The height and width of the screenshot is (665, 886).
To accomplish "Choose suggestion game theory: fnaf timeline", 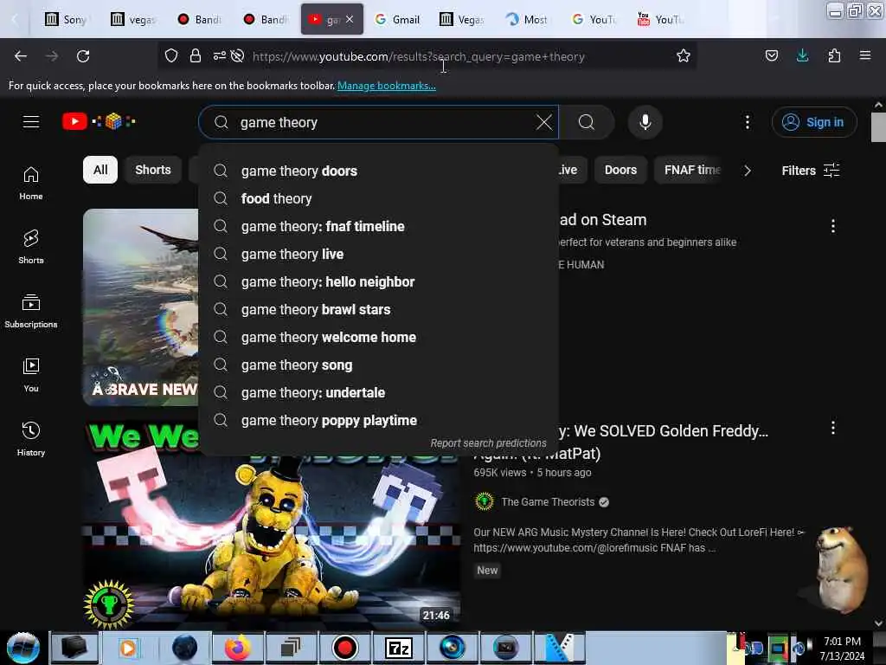I will pos(378,226).
